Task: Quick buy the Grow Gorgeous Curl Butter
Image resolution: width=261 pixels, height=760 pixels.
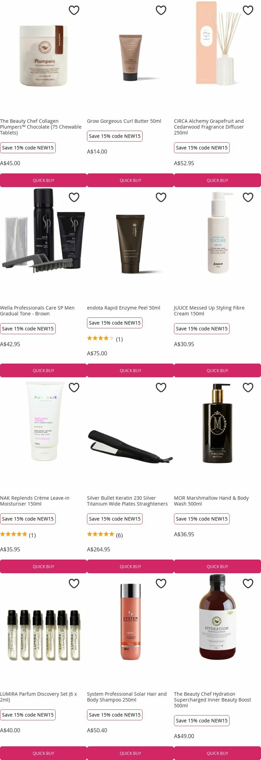Action: (x=130, y=180)
